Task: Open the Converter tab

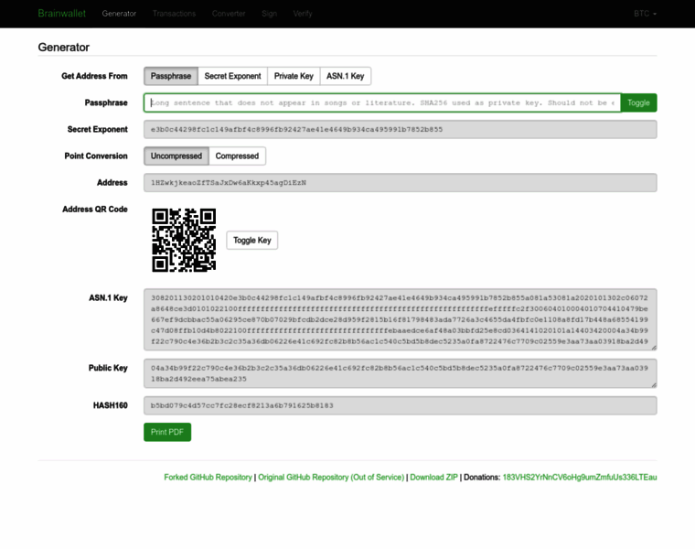Action: (229, 14)
